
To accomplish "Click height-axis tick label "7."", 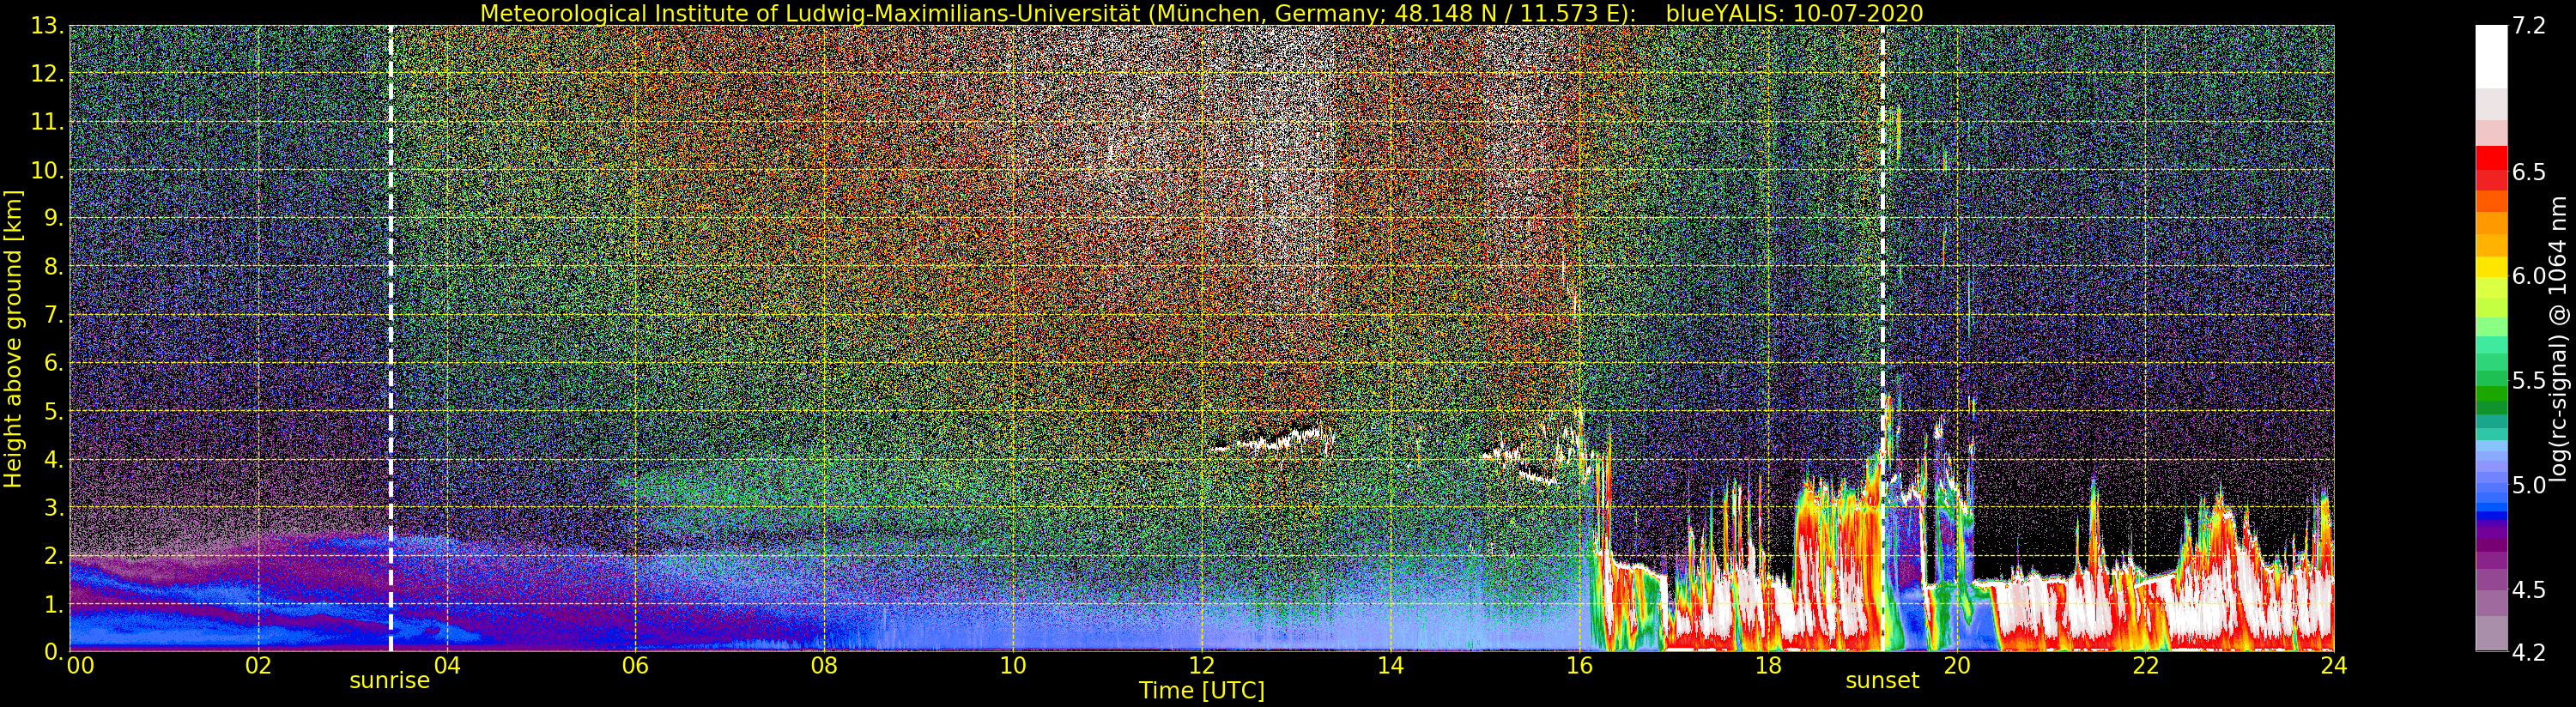I will pos(54,315).
